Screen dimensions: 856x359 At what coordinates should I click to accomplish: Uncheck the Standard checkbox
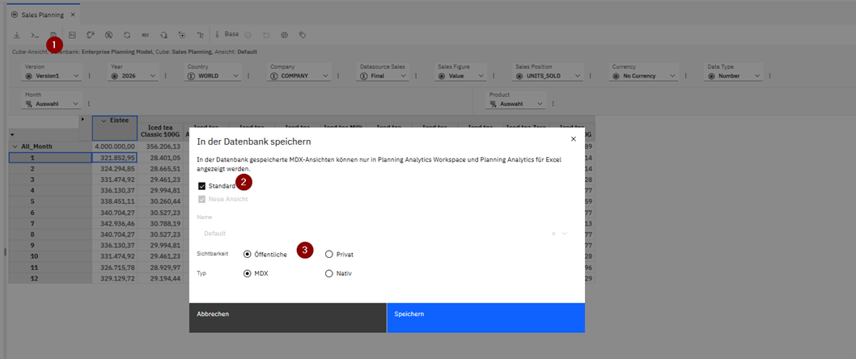click(x=202, y=186)
